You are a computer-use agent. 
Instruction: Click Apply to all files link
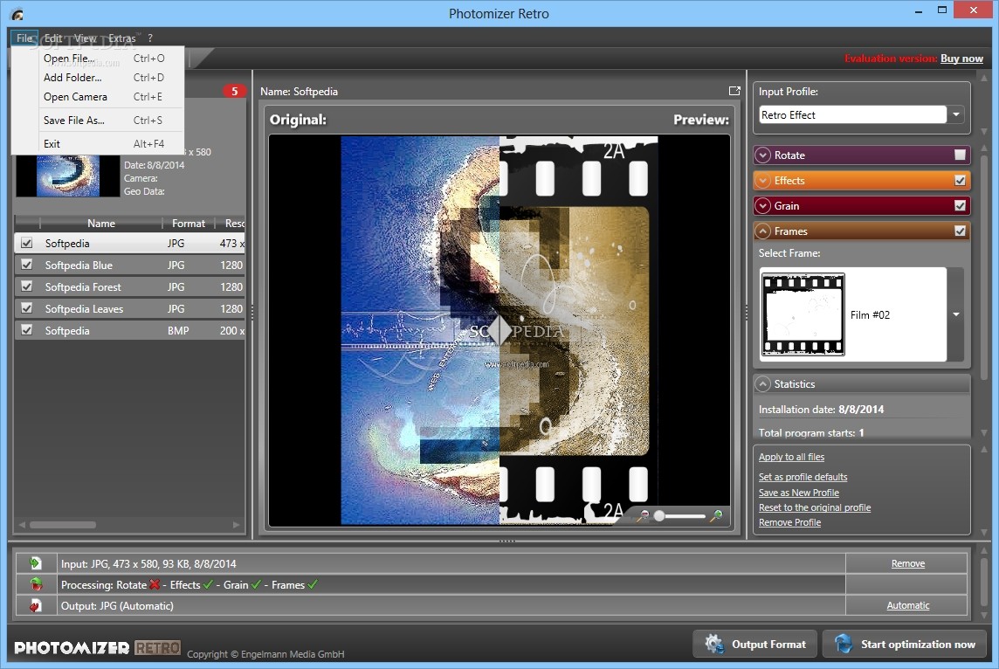coord(791,457)
